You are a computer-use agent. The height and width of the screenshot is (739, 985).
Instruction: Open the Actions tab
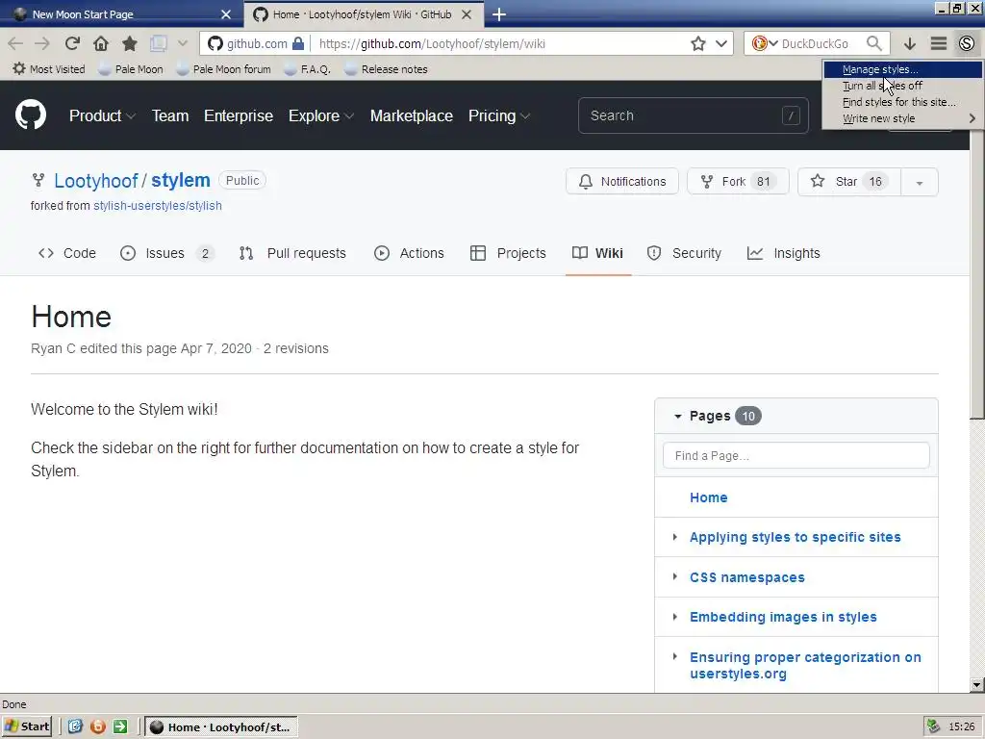tap(409, 253)
